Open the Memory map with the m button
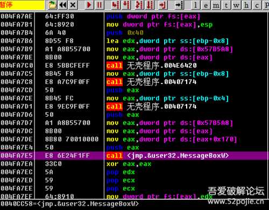The height and width of the screenshot is (210, 269). tap(216, 5)
